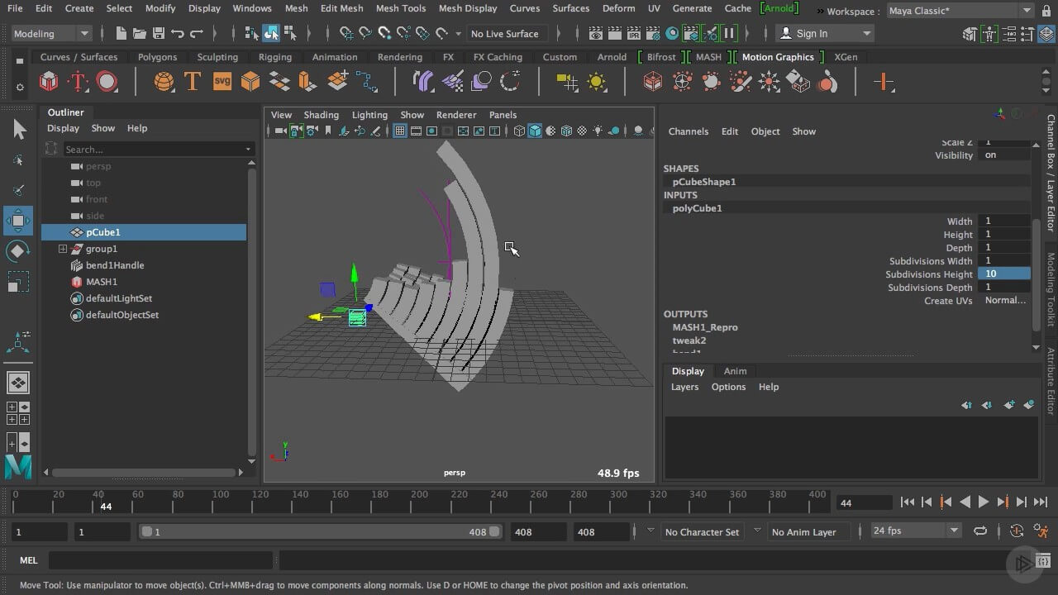Click the No Live Surface button

(504, 34)
